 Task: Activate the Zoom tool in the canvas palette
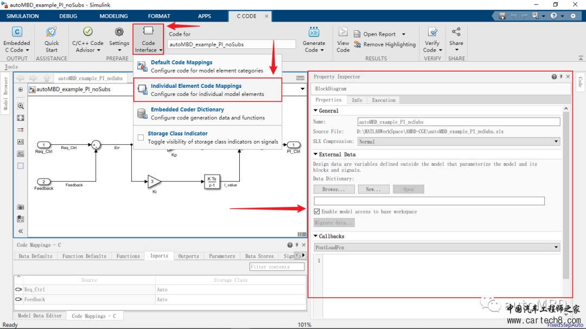click(21, 106)
